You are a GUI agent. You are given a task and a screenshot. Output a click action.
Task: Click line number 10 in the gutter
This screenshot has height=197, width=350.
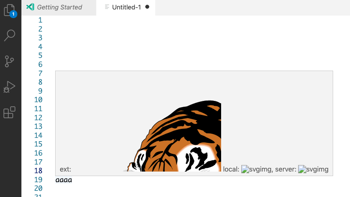[x=38, y=100]
